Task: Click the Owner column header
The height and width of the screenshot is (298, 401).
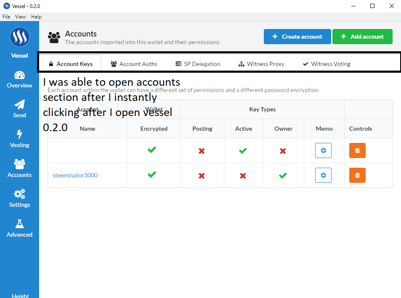Action: pos(283,129)
